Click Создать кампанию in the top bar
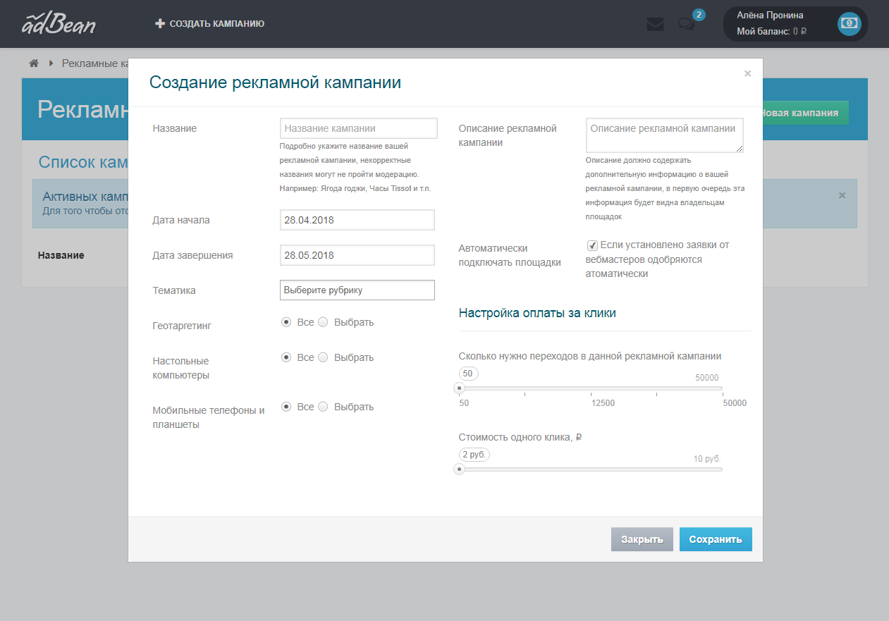Screen dimensions: 889x621 (209, 24)
